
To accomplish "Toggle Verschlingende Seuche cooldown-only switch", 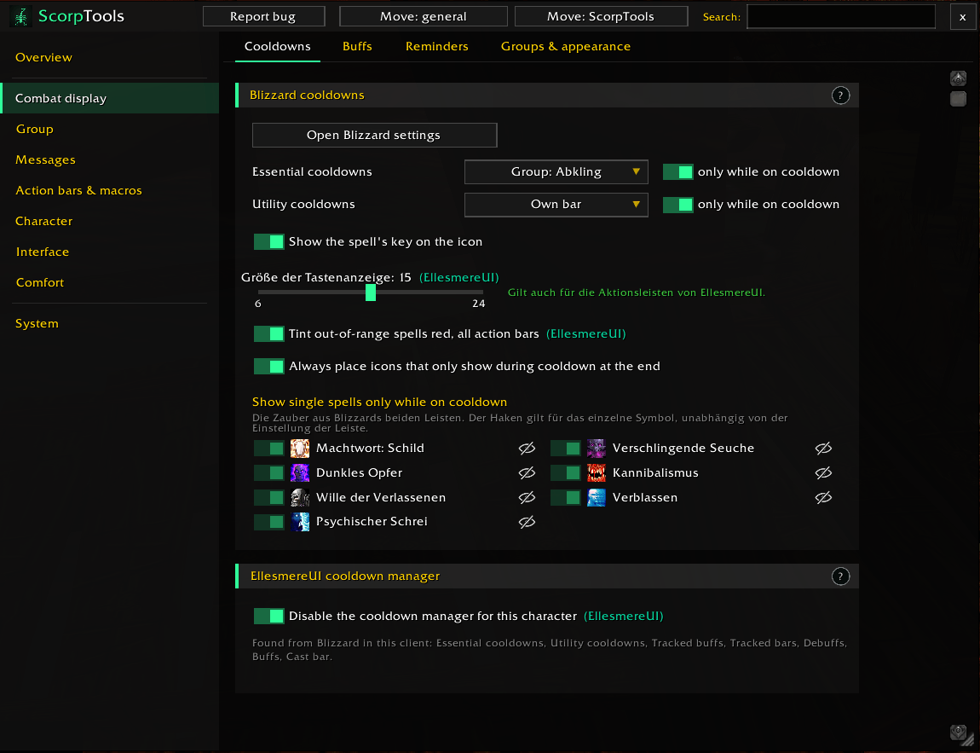I will click(x=566, y=449).
